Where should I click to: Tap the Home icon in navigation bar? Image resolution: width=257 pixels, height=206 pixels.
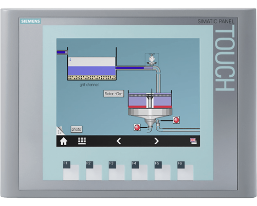pos(63,141)
